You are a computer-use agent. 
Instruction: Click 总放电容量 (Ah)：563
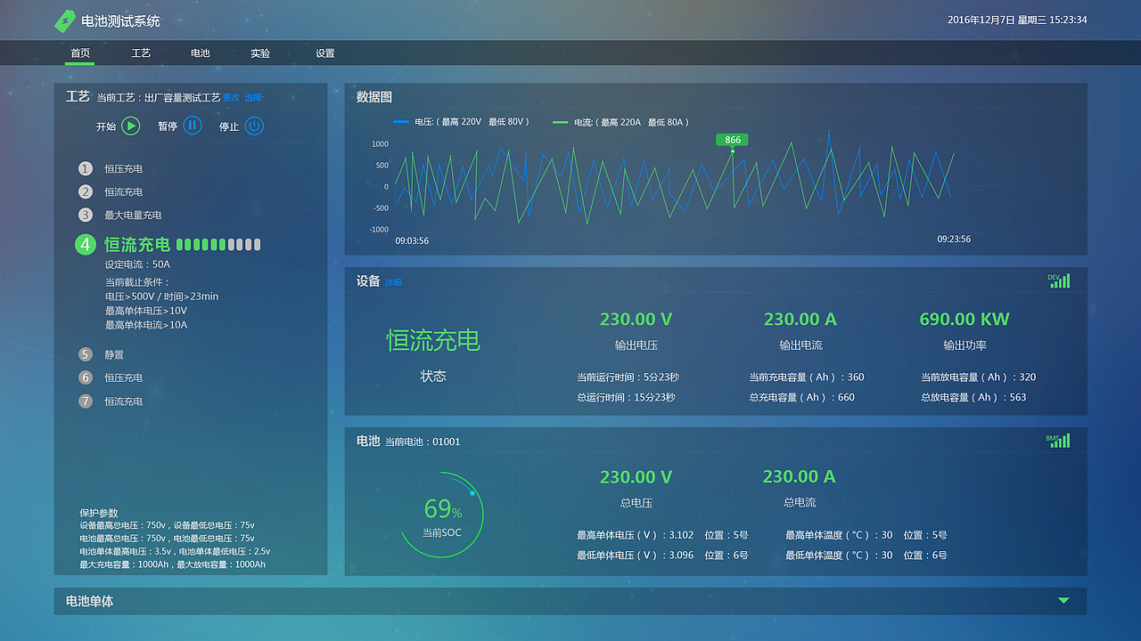973,398
